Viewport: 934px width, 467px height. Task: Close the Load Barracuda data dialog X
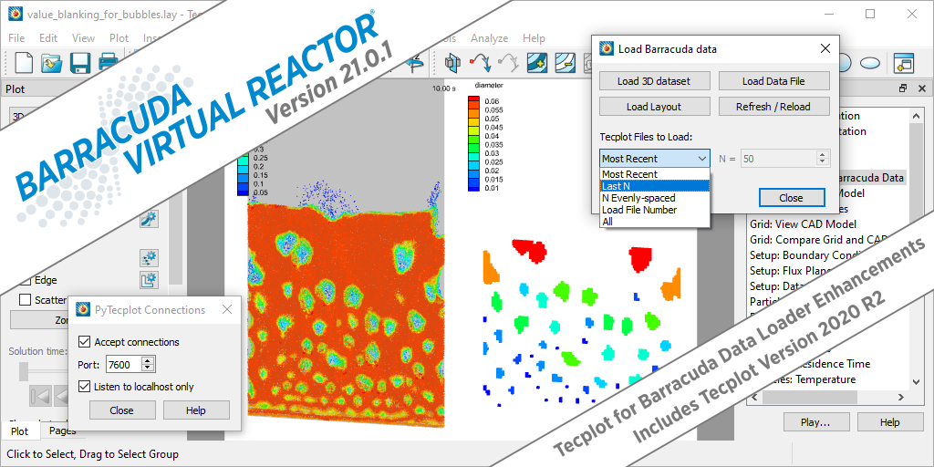pyautogui.click(x=825, y=49)
